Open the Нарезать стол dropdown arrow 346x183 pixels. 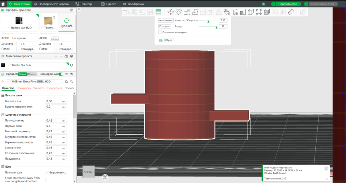click(x=273, y=4)
